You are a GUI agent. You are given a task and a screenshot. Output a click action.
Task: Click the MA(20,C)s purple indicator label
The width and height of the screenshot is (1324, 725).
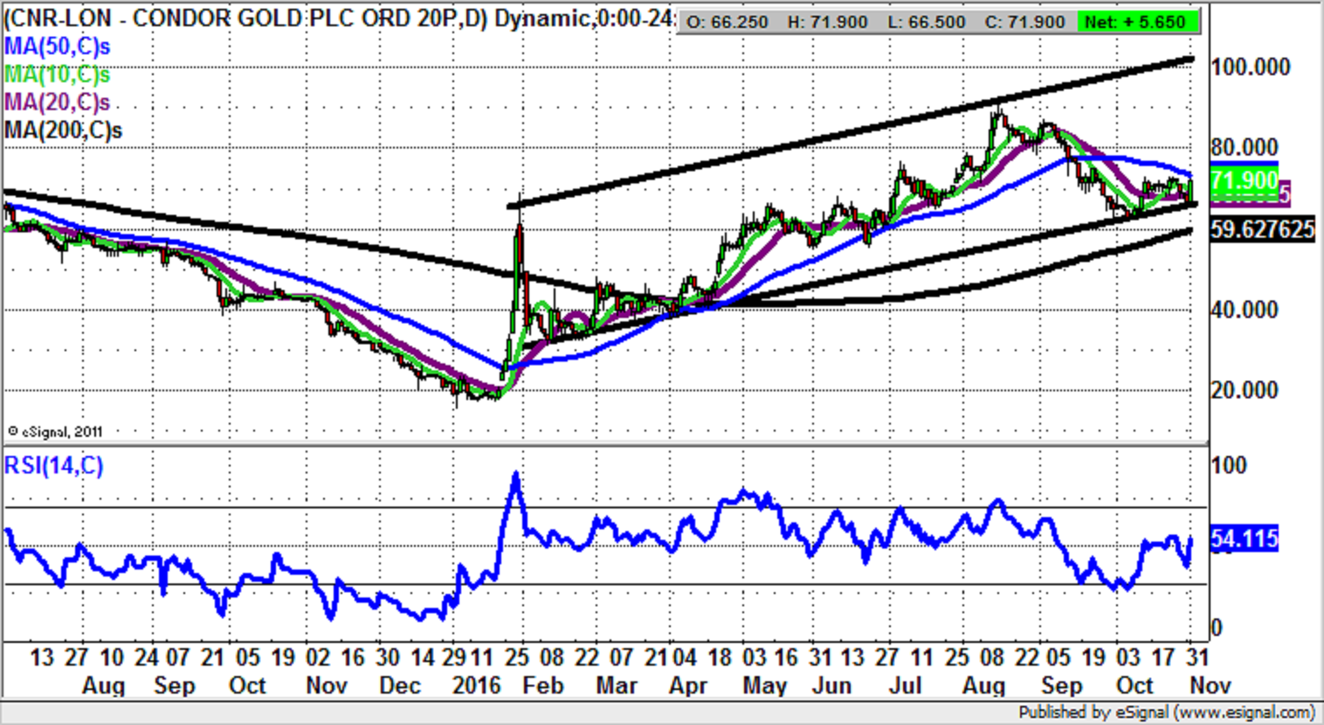click(x=58, y=102)
